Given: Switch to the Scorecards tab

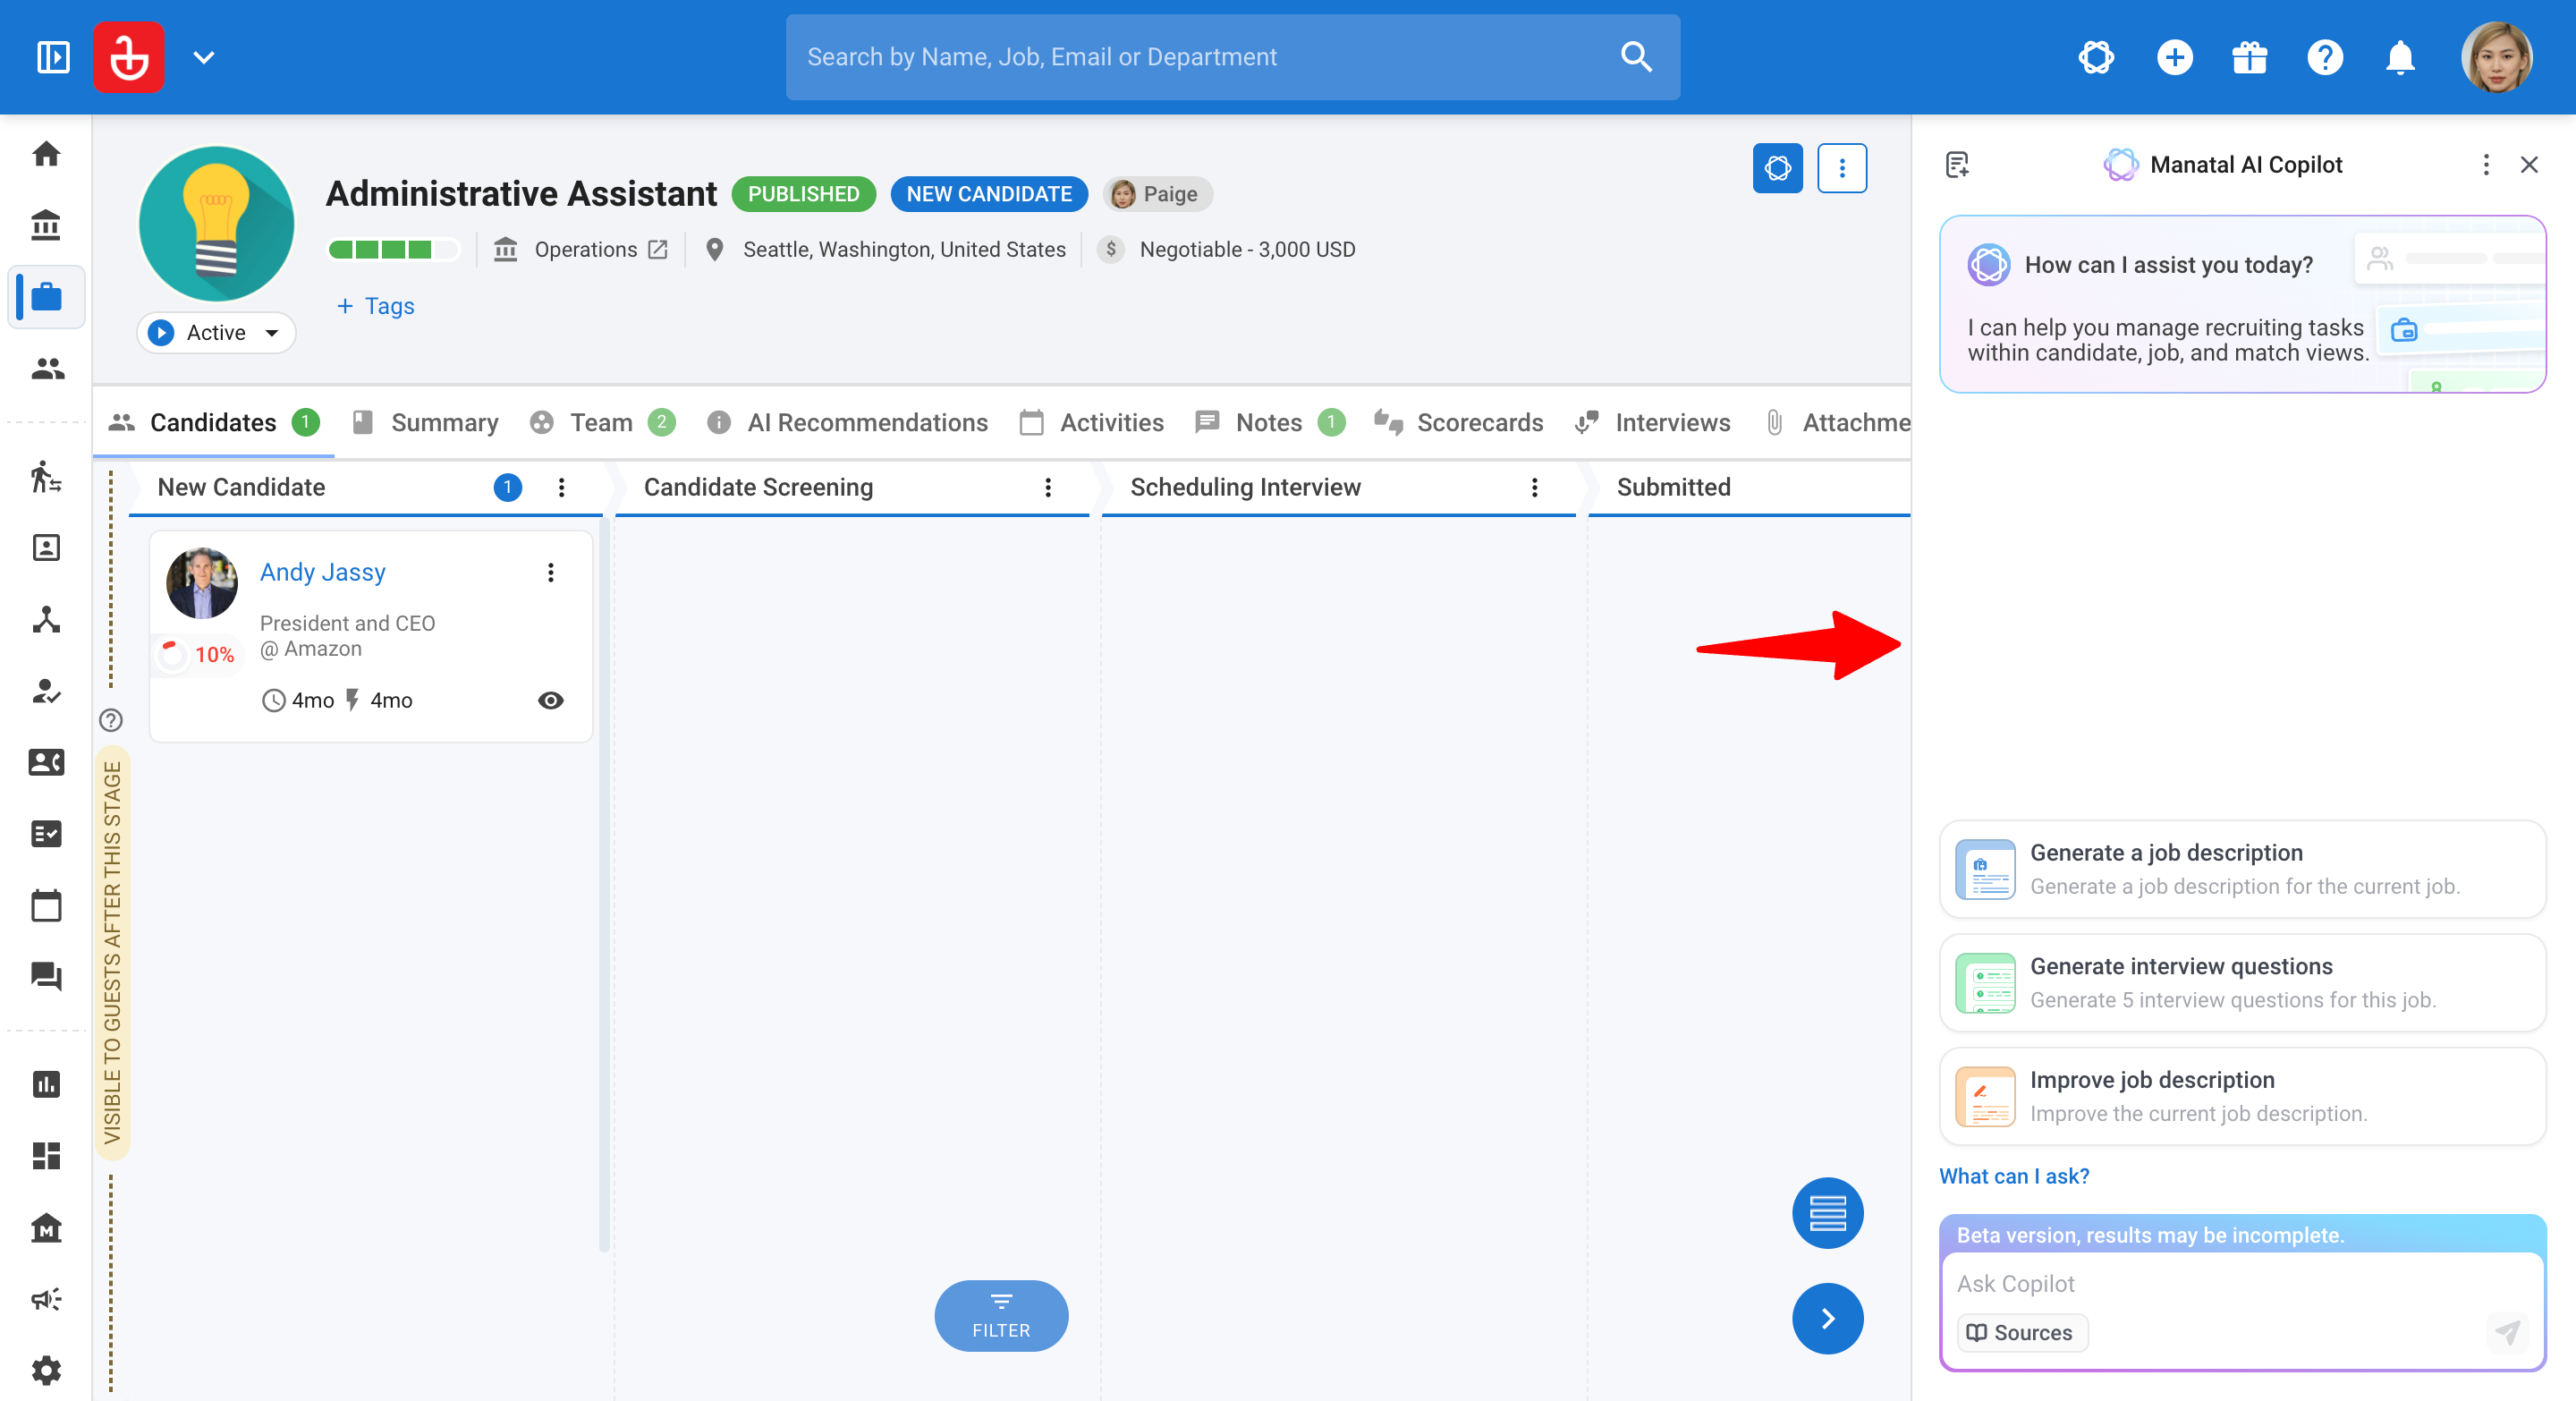Looking at the screenshot, I should 1458,422.
